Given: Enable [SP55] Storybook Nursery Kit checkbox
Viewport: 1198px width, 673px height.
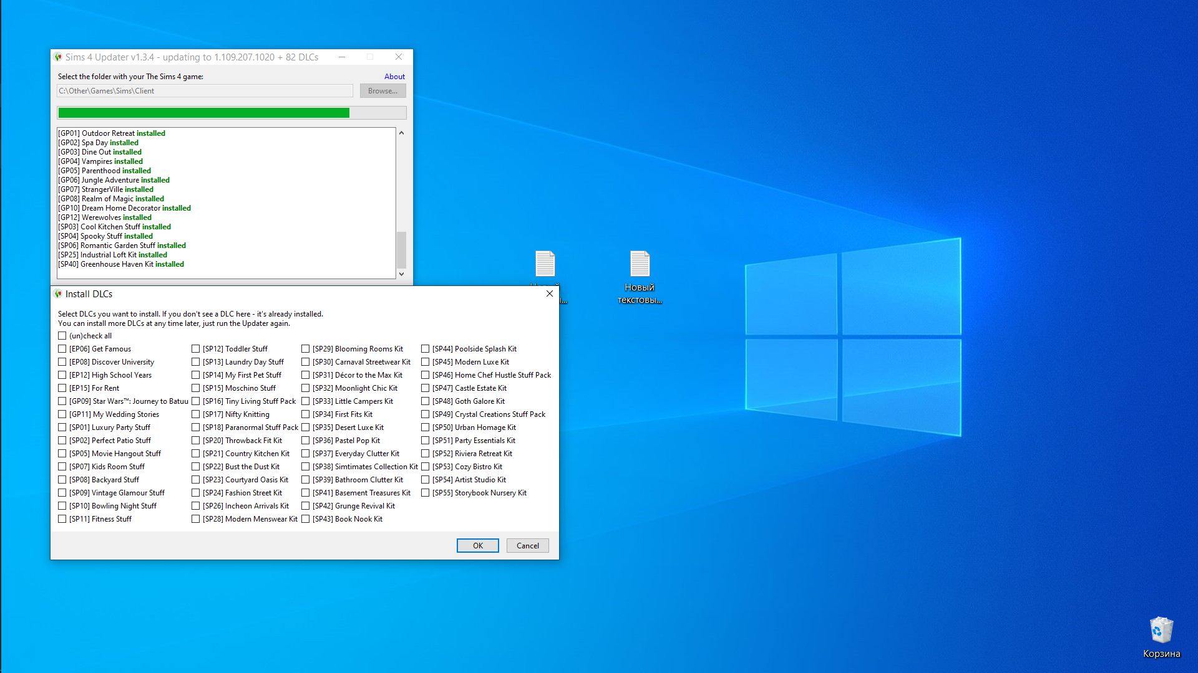Looking at the screenshot, I should pos(426,493).
